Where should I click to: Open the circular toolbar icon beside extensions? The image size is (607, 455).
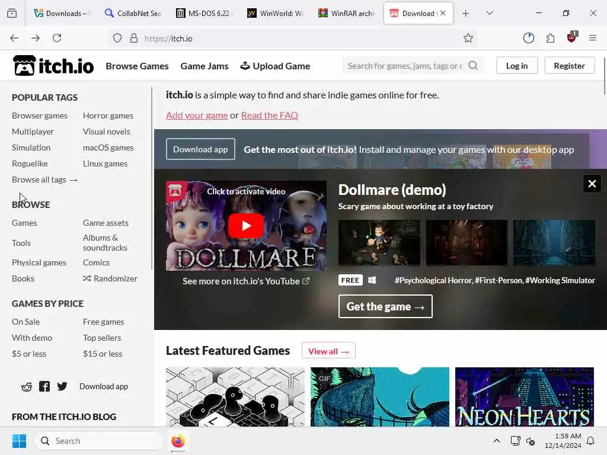click(528, 38)
